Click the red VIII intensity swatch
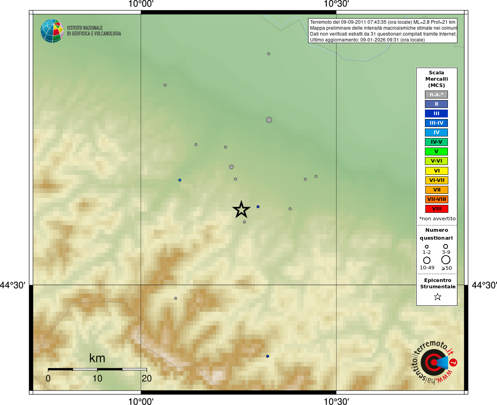The width and height of the screenshot is (497, 405). point(436,209)
